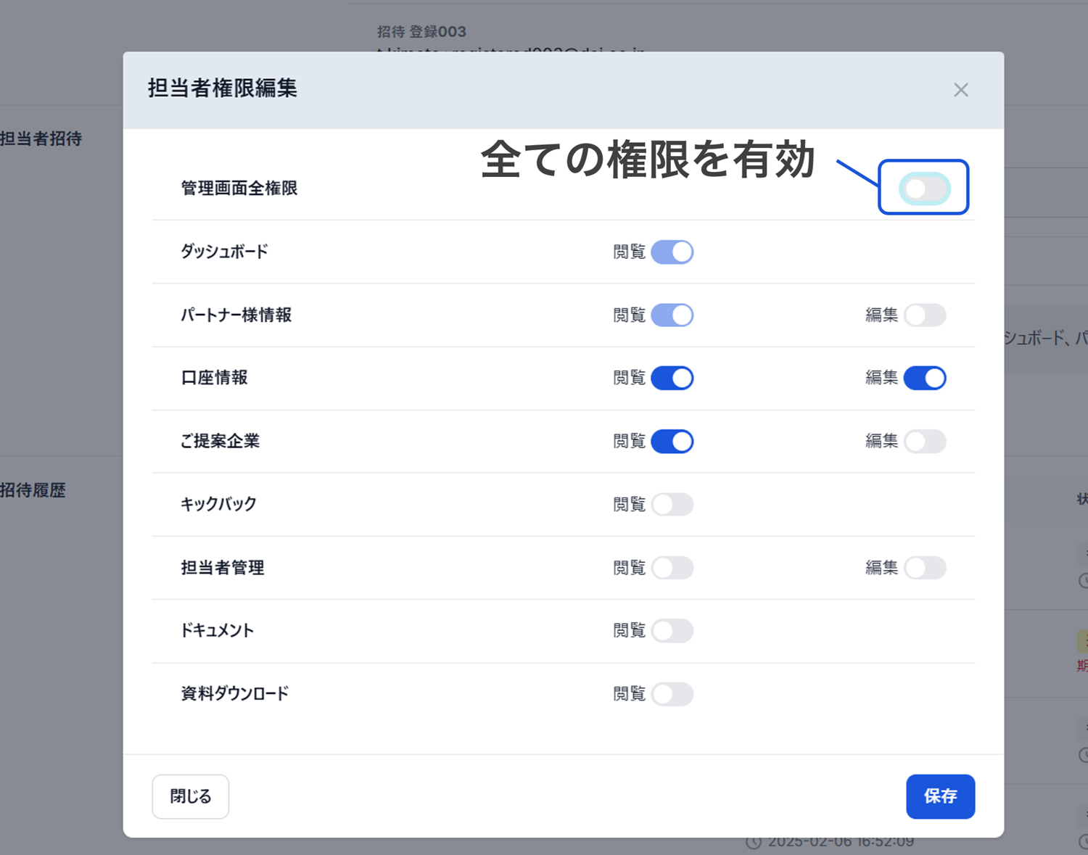Toggle ダッシュボード 閲覧 switch
This screenshot has height=855, width=1088.
(x=672, y=252)
